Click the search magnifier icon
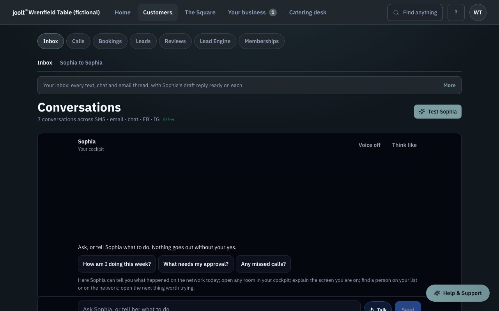The width and height of the screenshot is (499, 311). [396, 12]
